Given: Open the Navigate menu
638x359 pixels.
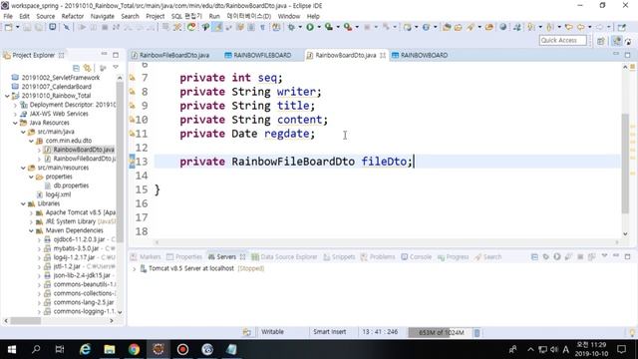Looking at the screenshot, I should coord(102,16).
